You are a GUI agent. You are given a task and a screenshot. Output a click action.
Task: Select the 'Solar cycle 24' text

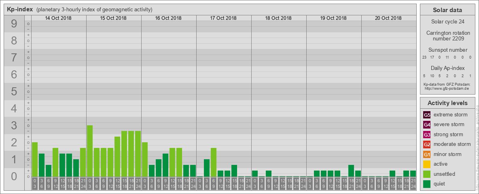click(447, 22)
